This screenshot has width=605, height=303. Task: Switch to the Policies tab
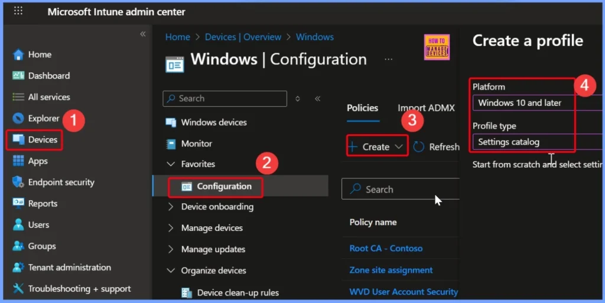click(362, 108)
